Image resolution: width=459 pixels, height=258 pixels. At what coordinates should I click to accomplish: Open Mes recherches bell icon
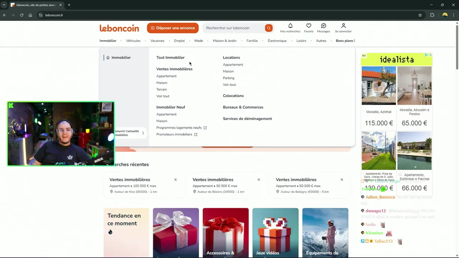click(290, 26)
